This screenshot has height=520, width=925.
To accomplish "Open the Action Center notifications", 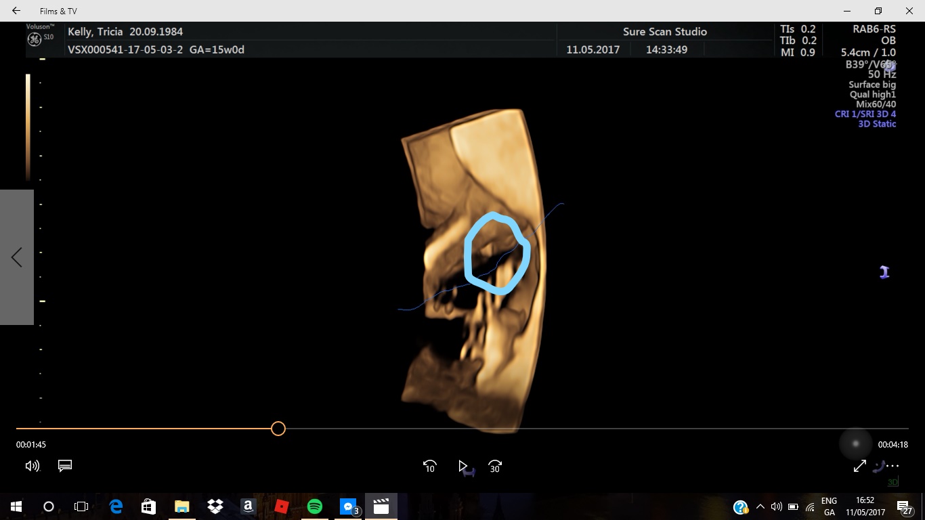I will (x=903, y=506).
